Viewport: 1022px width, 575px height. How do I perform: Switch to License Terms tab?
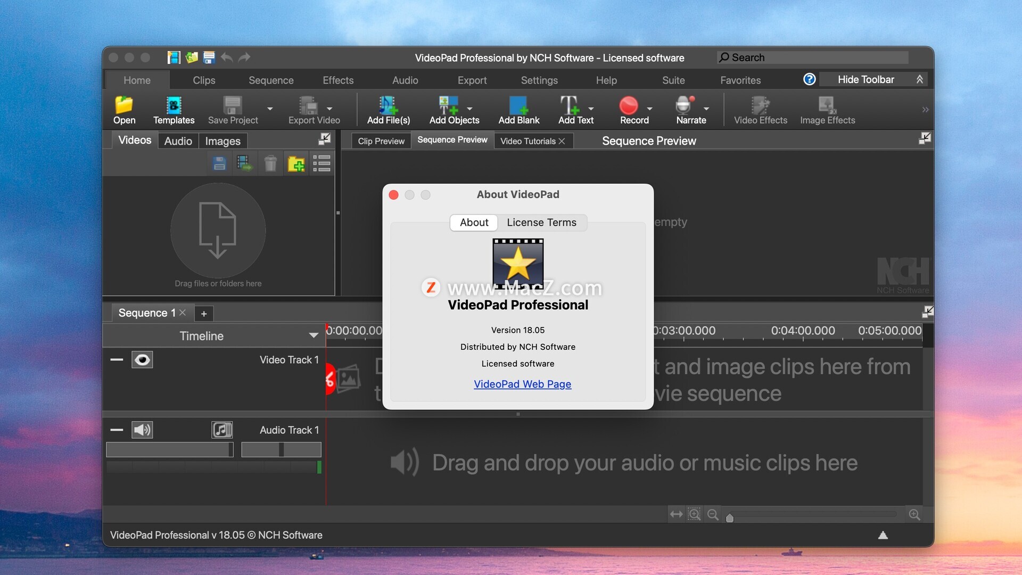pyautogui.click(x=541, y=223)
